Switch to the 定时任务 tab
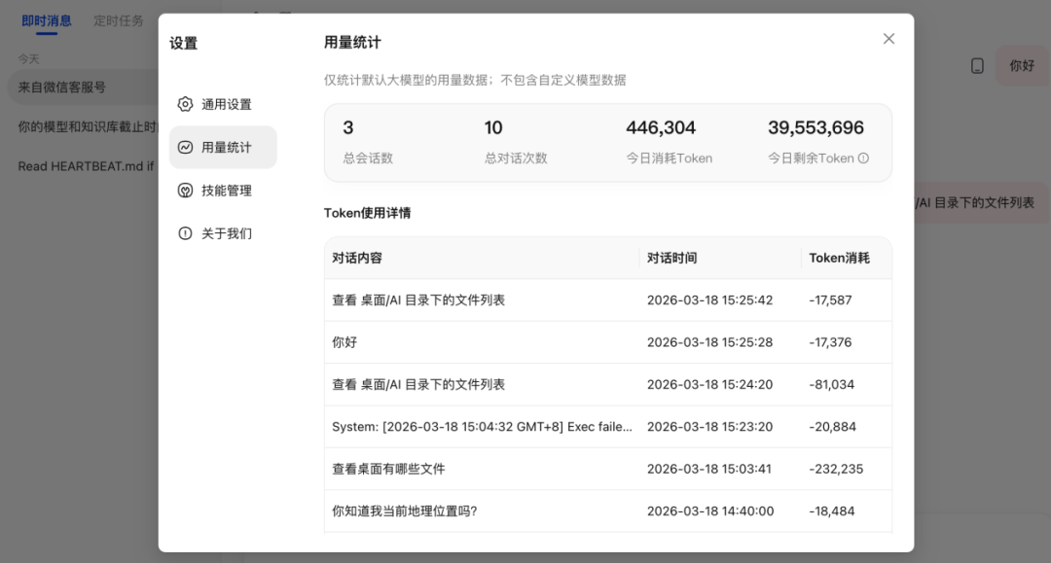 pos(119,20)
